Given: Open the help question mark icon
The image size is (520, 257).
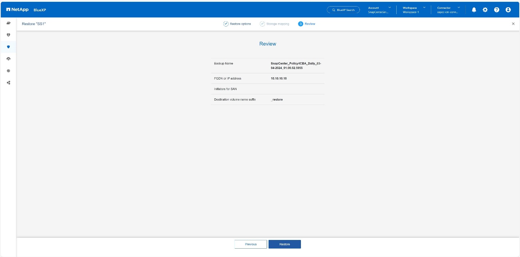Looking at the screenshot, I should pos(497,10).
